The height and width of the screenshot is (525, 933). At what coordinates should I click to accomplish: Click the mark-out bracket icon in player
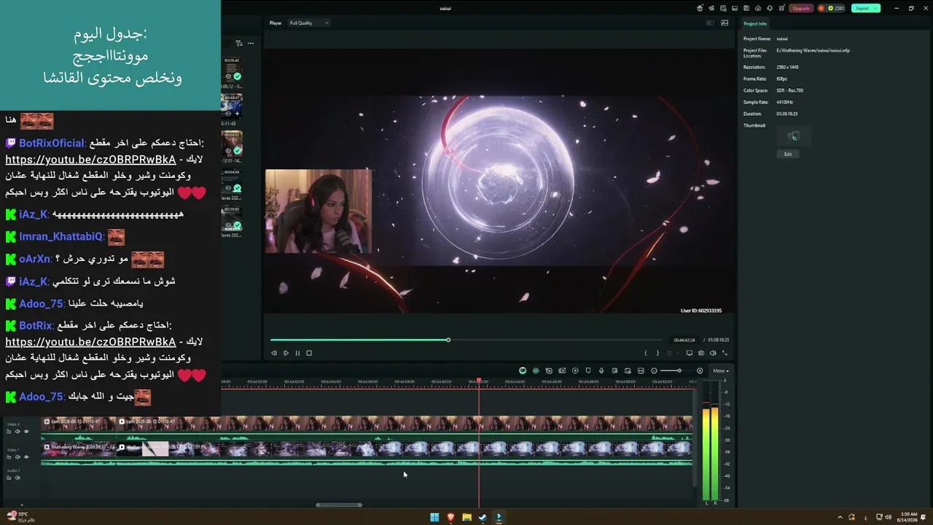(x=657, y=353)
